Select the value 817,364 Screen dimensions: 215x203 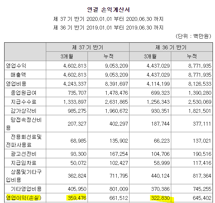202,176
